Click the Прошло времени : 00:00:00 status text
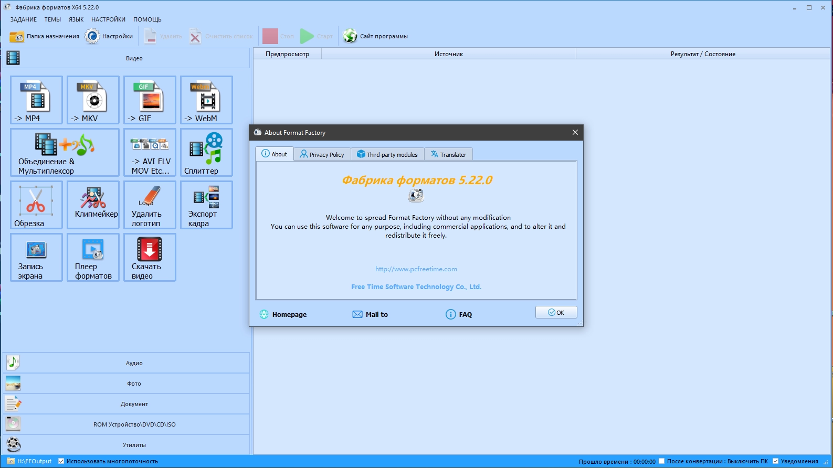 point(617,462)
